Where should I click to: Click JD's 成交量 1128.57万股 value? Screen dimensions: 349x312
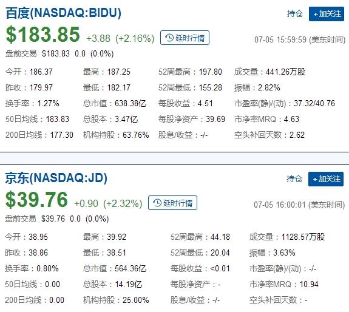[303, 237]
